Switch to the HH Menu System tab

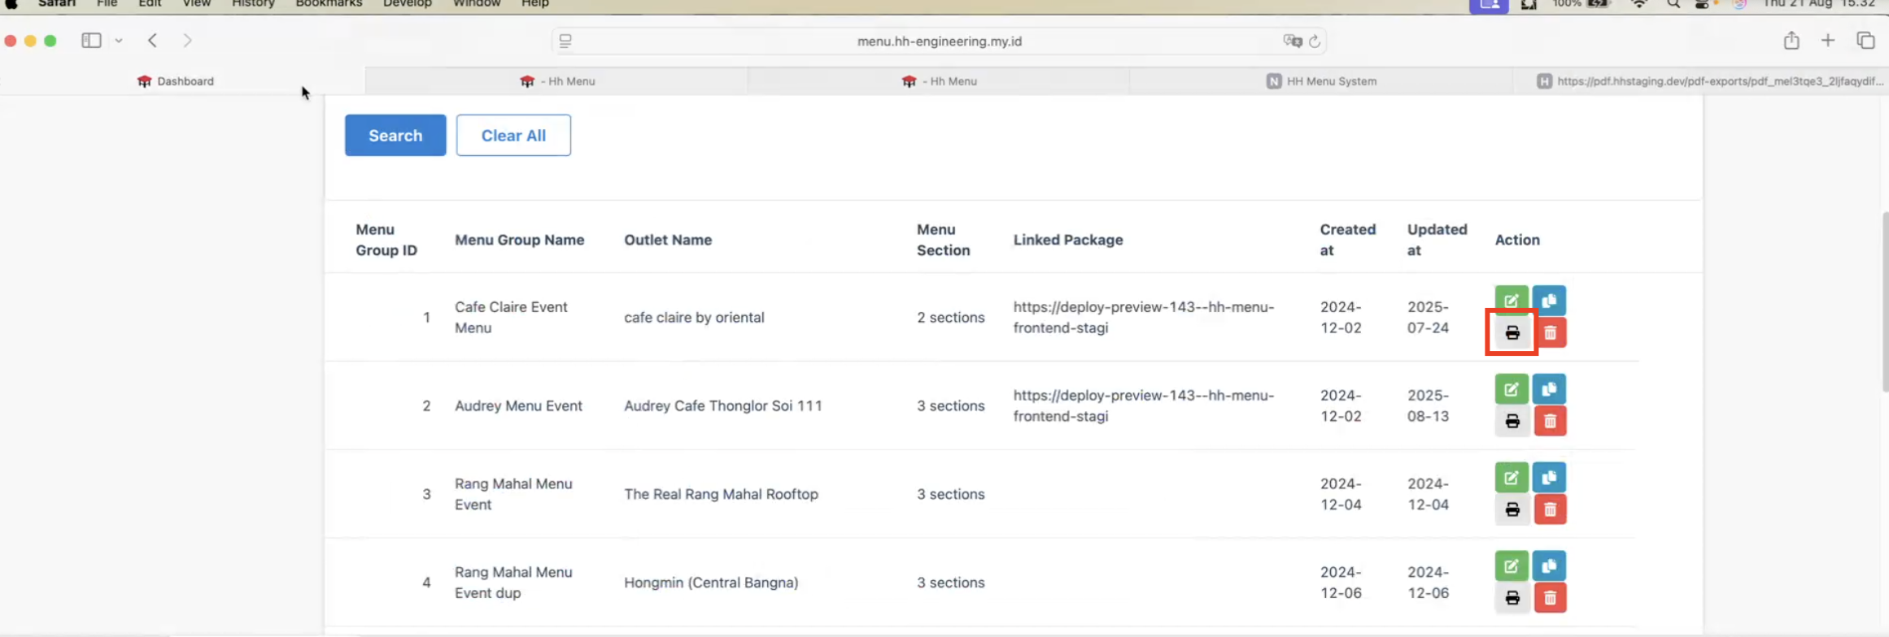coord(1321,81)
